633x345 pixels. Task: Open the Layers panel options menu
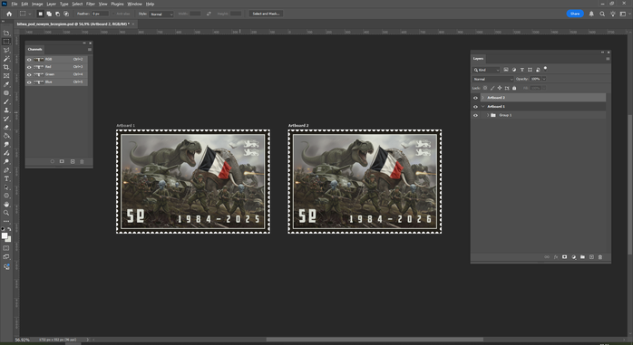tap(608, 59)
